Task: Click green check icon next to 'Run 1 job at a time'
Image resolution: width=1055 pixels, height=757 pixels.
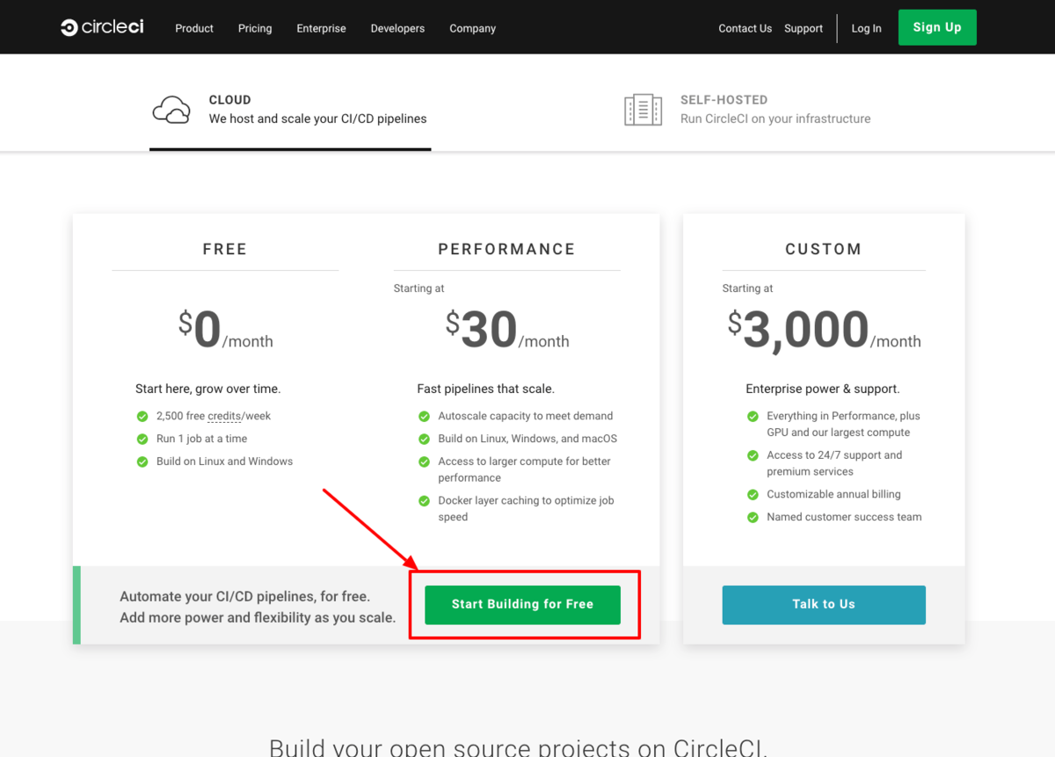Action: (142, 439)
